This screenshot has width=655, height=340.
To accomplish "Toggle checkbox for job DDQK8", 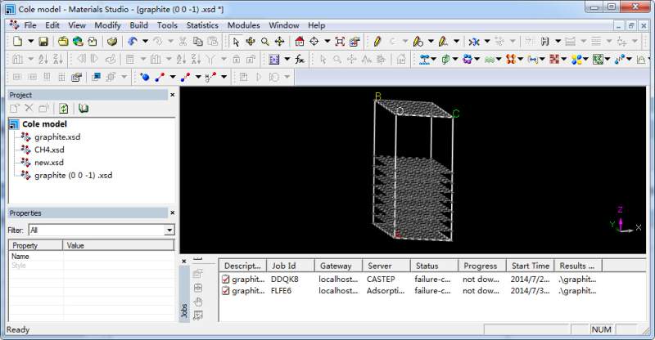I will (226, 279).
